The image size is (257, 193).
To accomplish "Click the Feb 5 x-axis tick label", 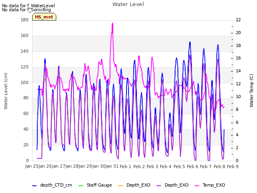I will coord(179,166).
